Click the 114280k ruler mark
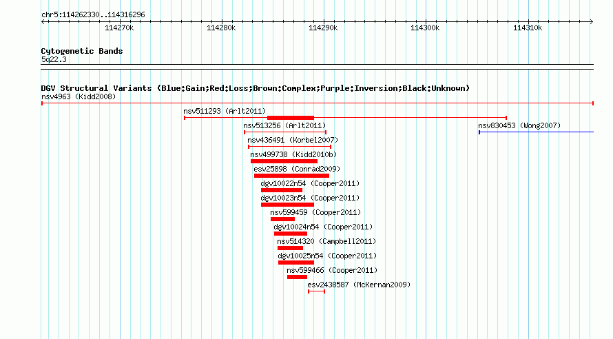Screen dimensions: 613x339 [221, 28]
